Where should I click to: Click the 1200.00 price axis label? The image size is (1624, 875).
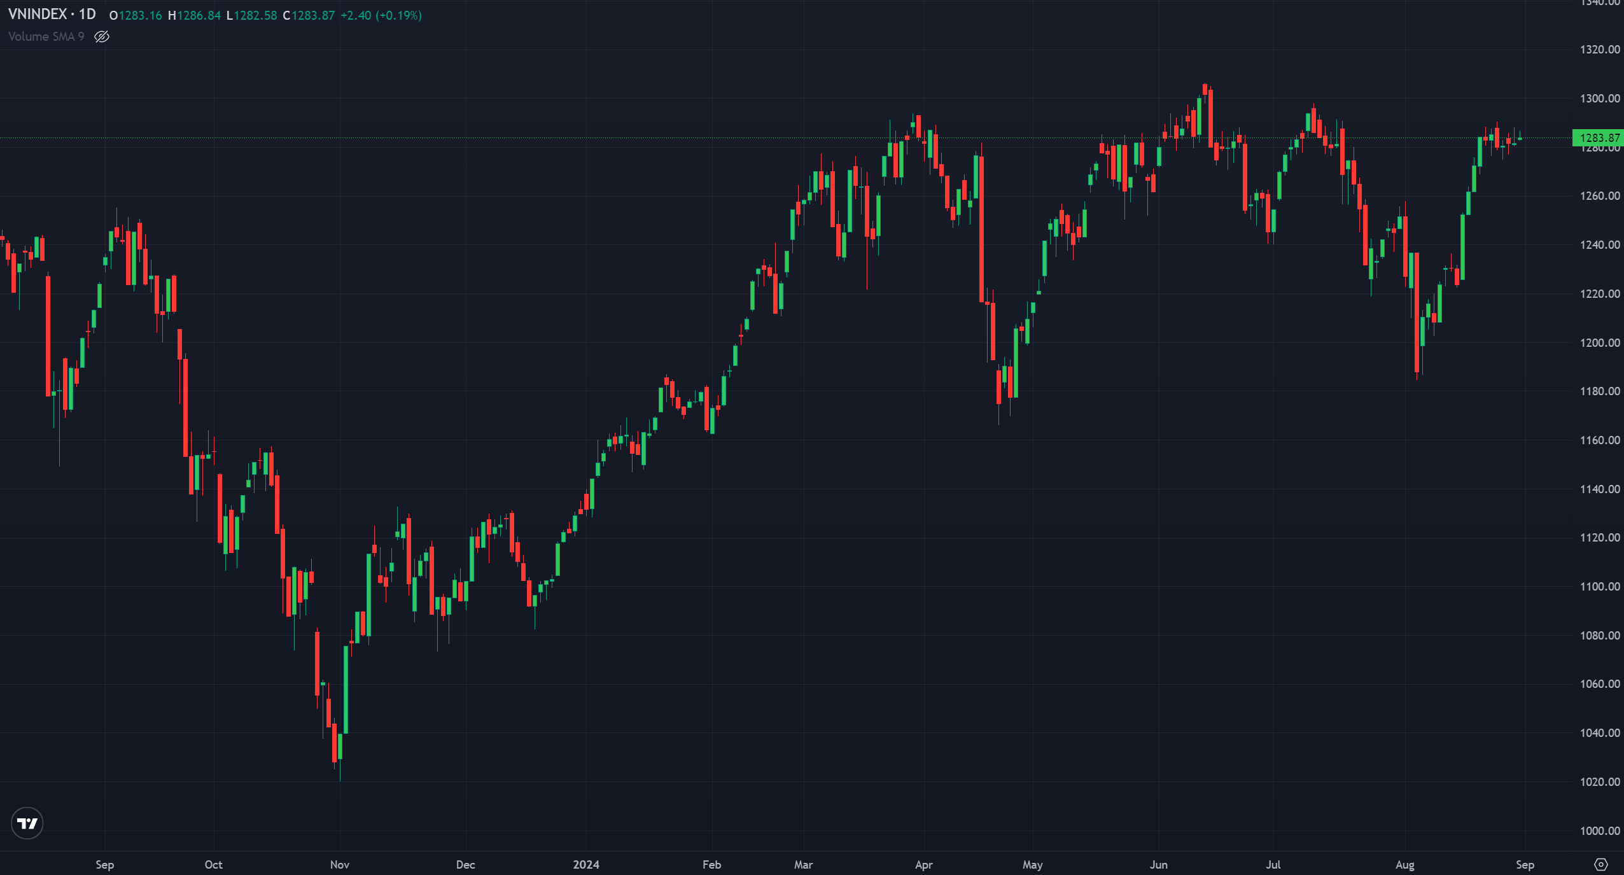pos(1599,343)
